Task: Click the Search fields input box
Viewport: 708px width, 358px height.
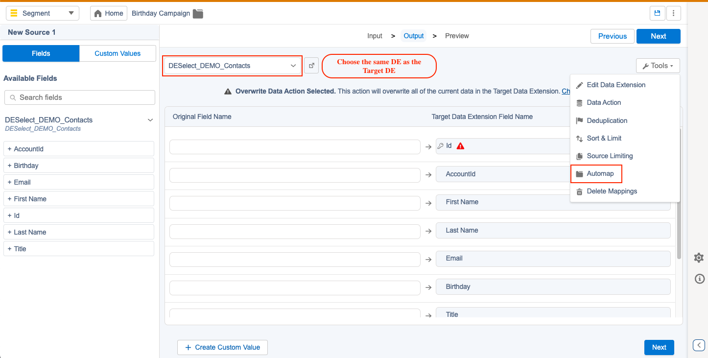Action: point(80,97)
